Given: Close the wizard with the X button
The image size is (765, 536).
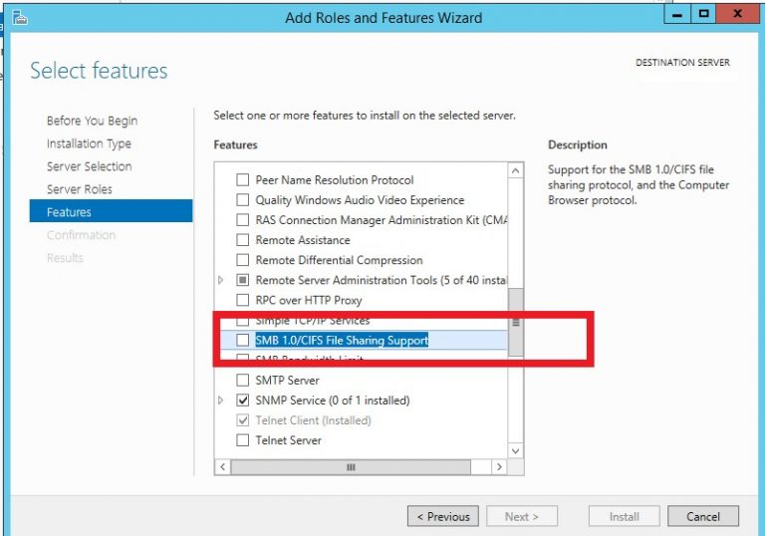Looking at the screenshot, I should click(x=738, y=14).
